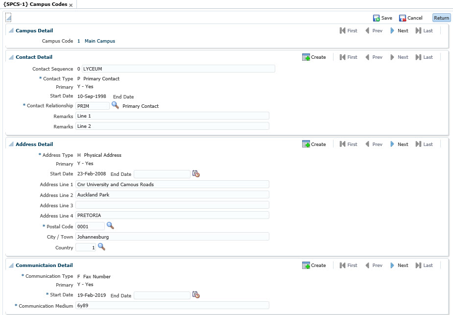
Task: Open the Postal Code search magnifier
Action: click(110, 226)
